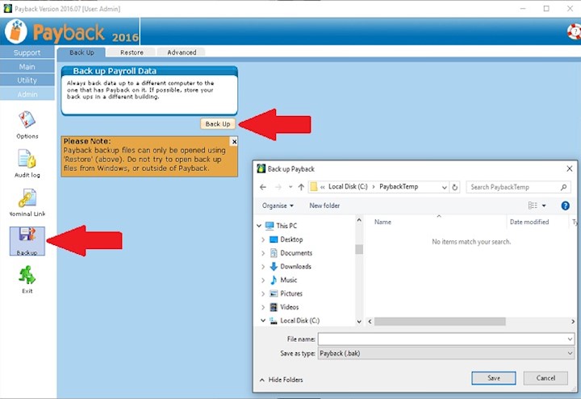
Task: Click Save in the dialog
Action: coord(493,378)
